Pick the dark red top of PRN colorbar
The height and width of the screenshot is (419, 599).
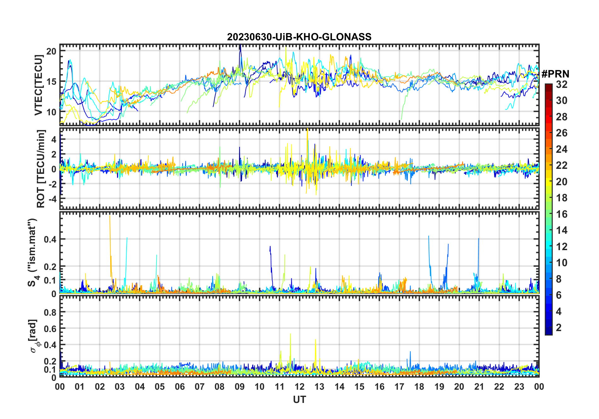(x=549, y=86)
